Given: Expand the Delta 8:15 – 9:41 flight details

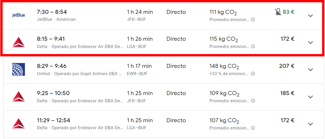Looking at the screenshot, I should pyautogui.click(x=310, y=42).
